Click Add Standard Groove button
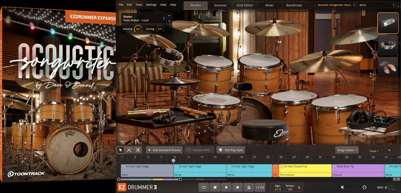The width and height of the screenshot is (401, 193). 165,150
